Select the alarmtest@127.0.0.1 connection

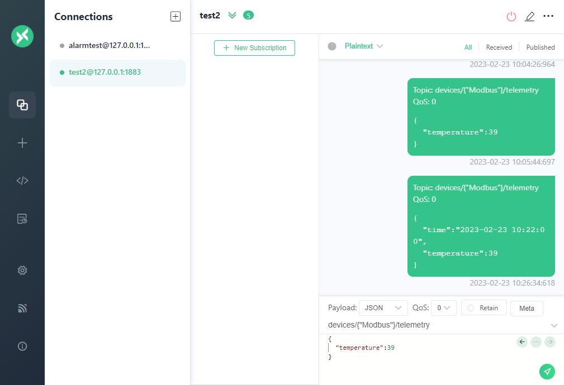tap(109, 46)
